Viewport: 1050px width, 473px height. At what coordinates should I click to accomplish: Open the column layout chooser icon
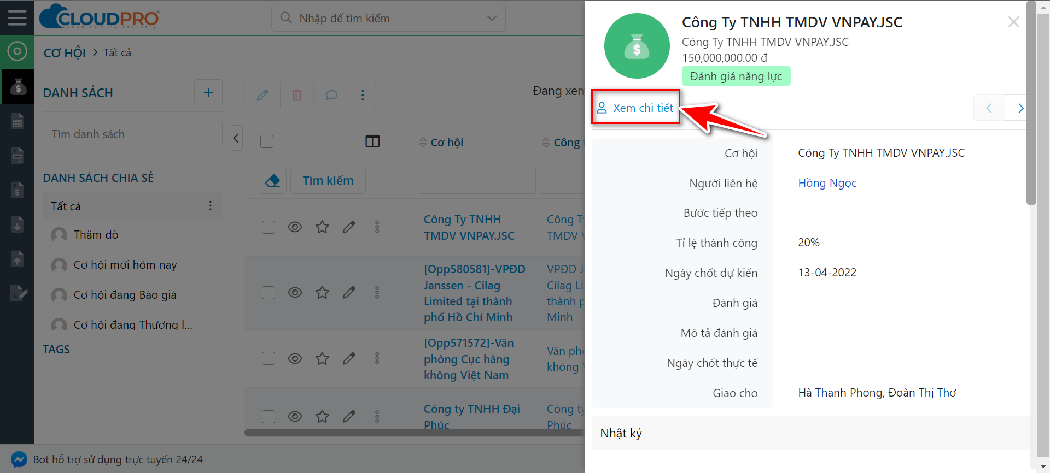click(x=372, y=141)
